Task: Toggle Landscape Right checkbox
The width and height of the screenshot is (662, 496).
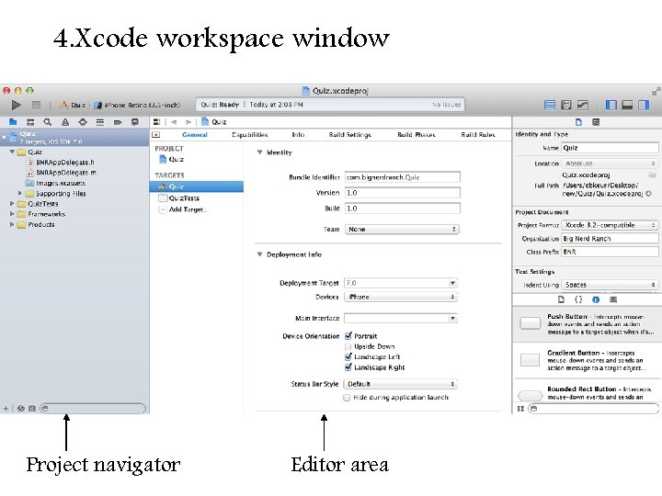Action: (x=348, y=366)
